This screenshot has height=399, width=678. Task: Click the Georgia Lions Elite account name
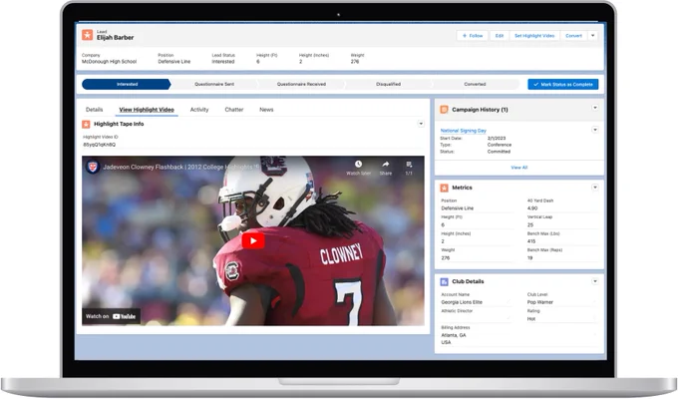(462, 302)
